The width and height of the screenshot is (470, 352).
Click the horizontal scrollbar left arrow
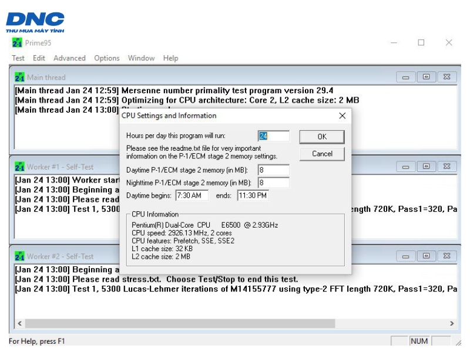(20, 323)
